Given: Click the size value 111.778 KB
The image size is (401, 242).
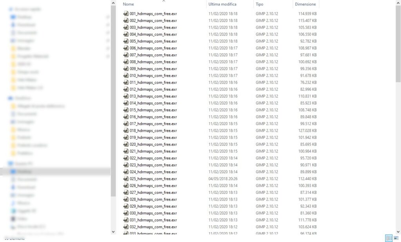Looking at the screenshot, I should click(x=307, y=220).
